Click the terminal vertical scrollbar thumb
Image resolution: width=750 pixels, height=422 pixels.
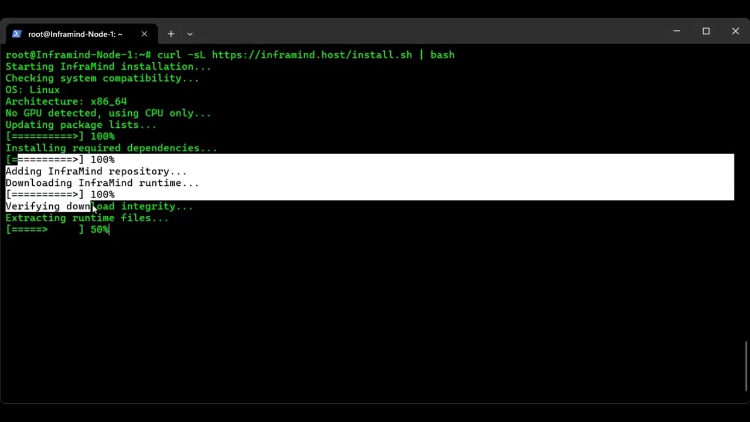(x=746, y=366)
